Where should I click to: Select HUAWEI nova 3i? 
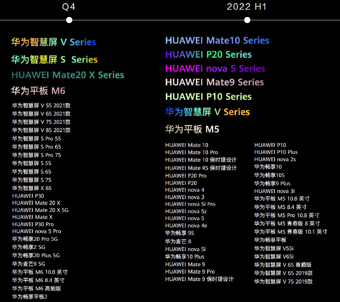274,191
